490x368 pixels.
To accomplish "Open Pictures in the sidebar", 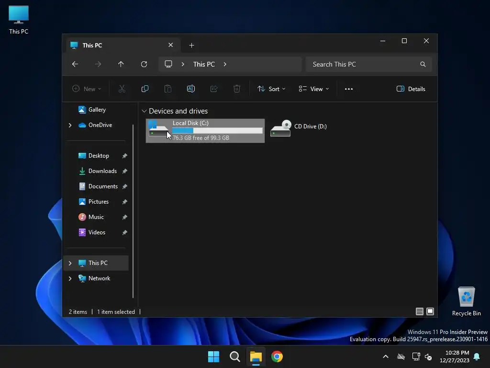I will click(99, 202).
